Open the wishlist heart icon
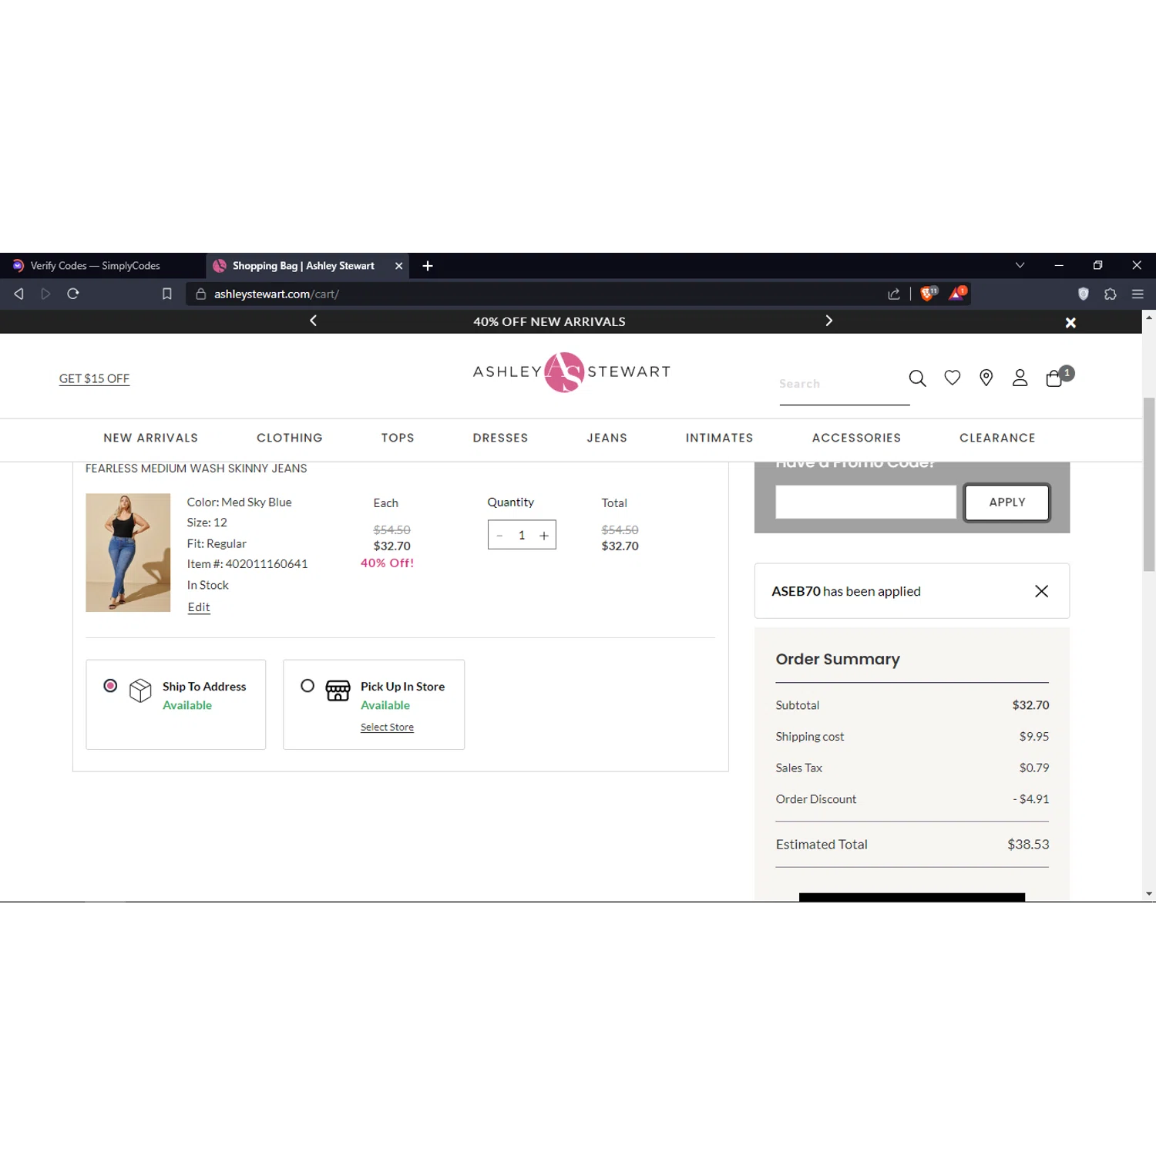1156x1156 pixels. tap(953, 378)
